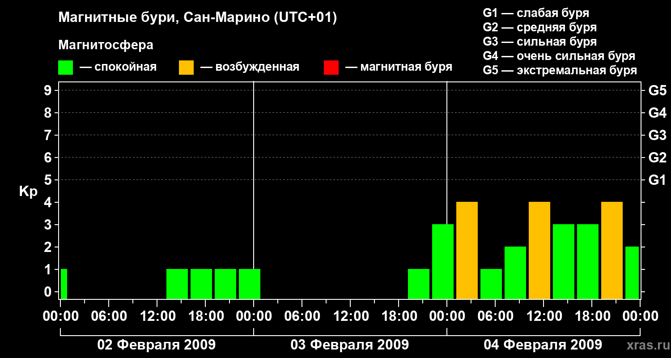Click the rightmost '00:00' time label
Image resolution: width=671 pixels, height=358 pixels.
(x=640, y=316)
